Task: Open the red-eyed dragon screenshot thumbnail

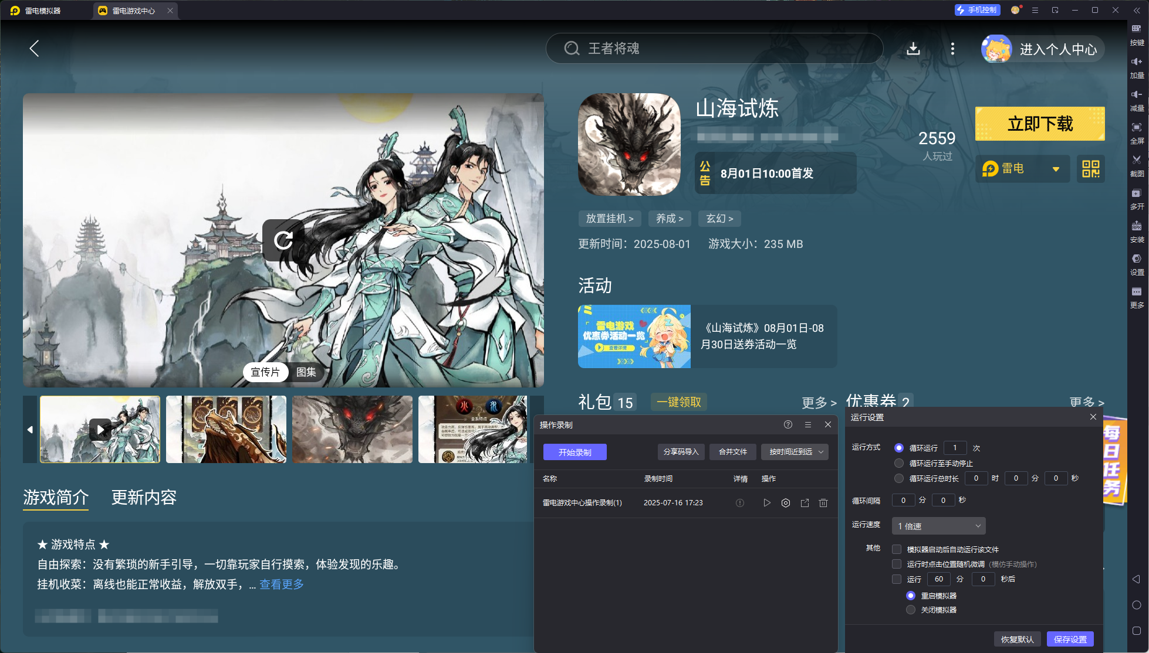Action: tap(352, 430)
